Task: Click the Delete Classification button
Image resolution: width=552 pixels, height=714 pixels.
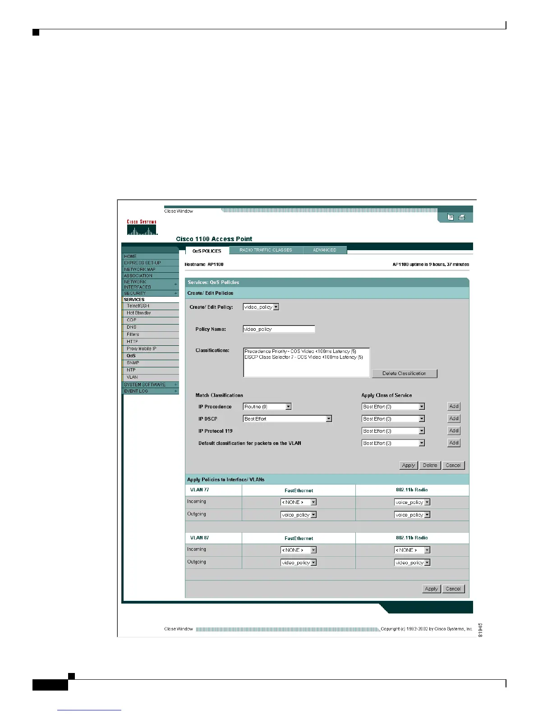Action: pos(405,373)
